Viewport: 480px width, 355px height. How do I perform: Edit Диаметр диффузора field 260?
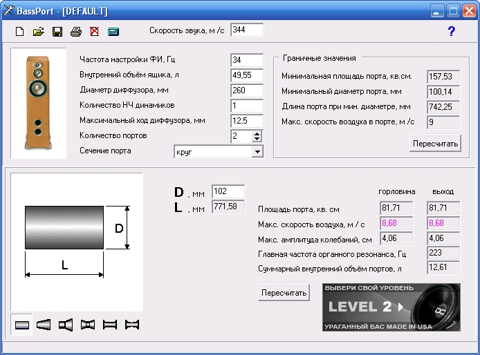tap(247, 90)
